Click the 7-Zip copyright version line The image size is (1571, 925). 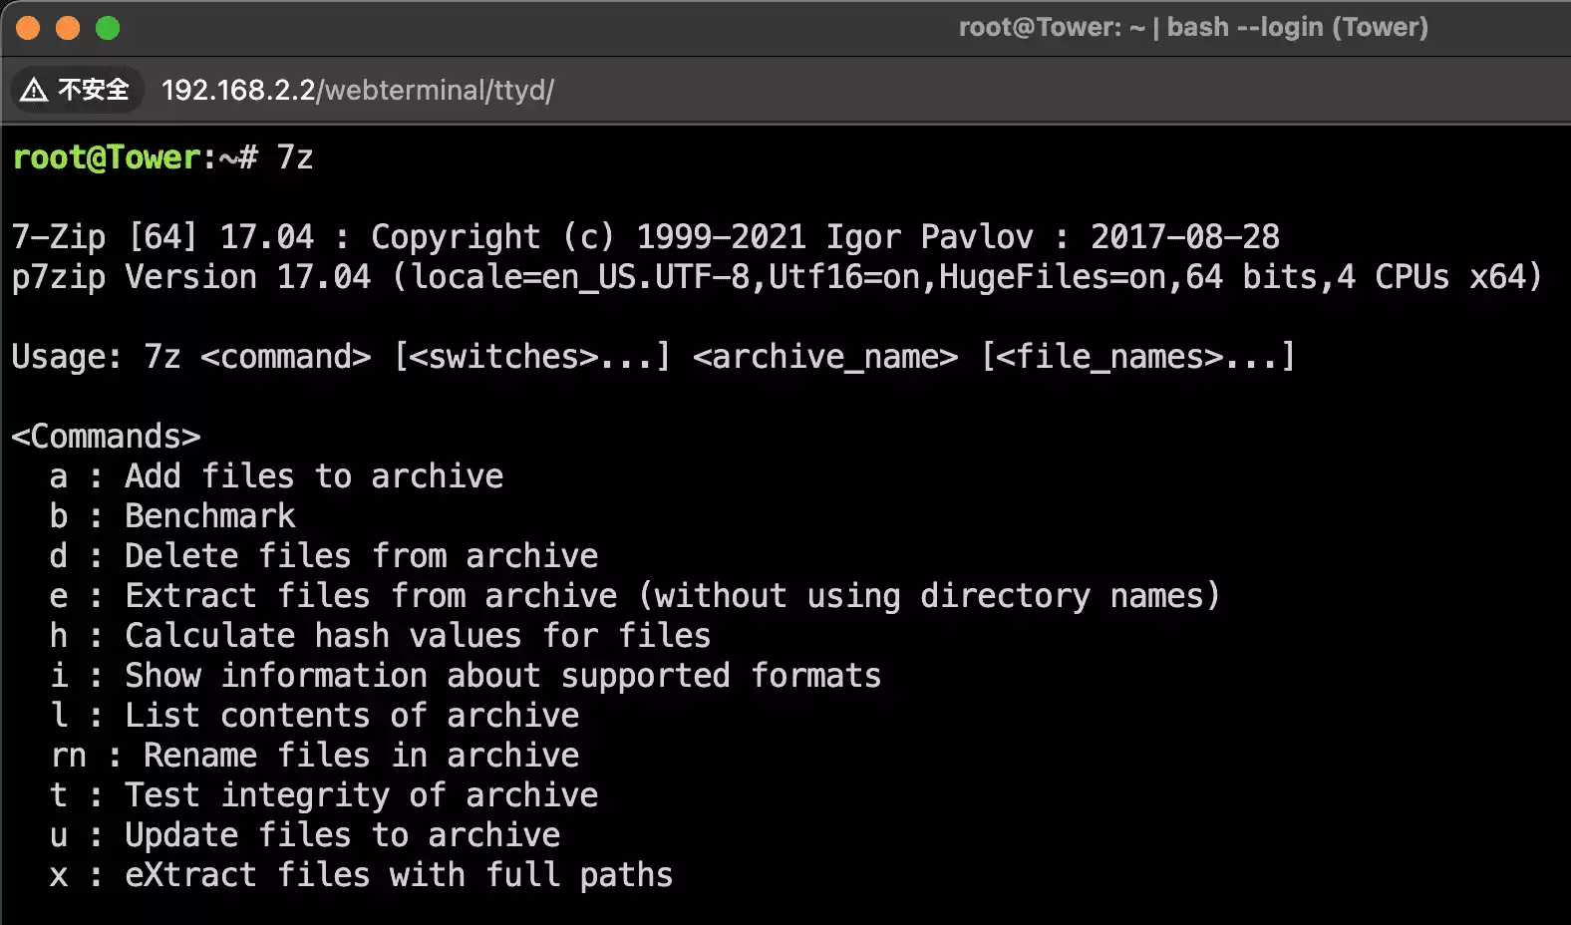coord(644,237)
